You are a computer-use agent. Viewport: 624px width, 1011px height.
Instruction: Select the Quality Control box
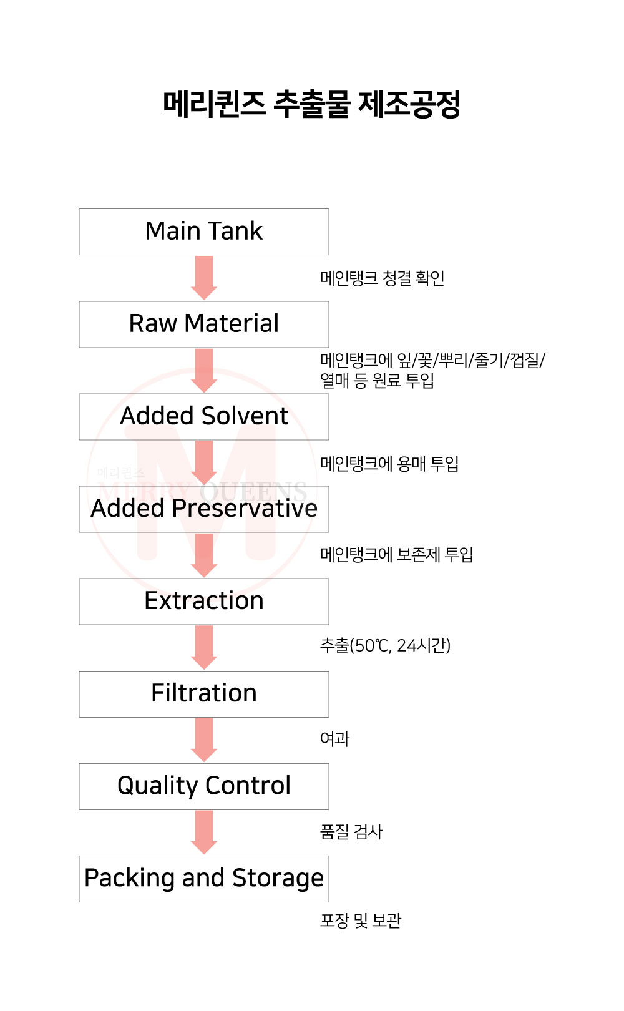pyautogui.click(x=204, y=786)
